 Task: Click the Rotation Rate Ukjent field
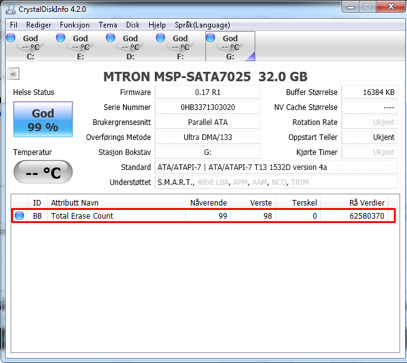tap(370, 122)
